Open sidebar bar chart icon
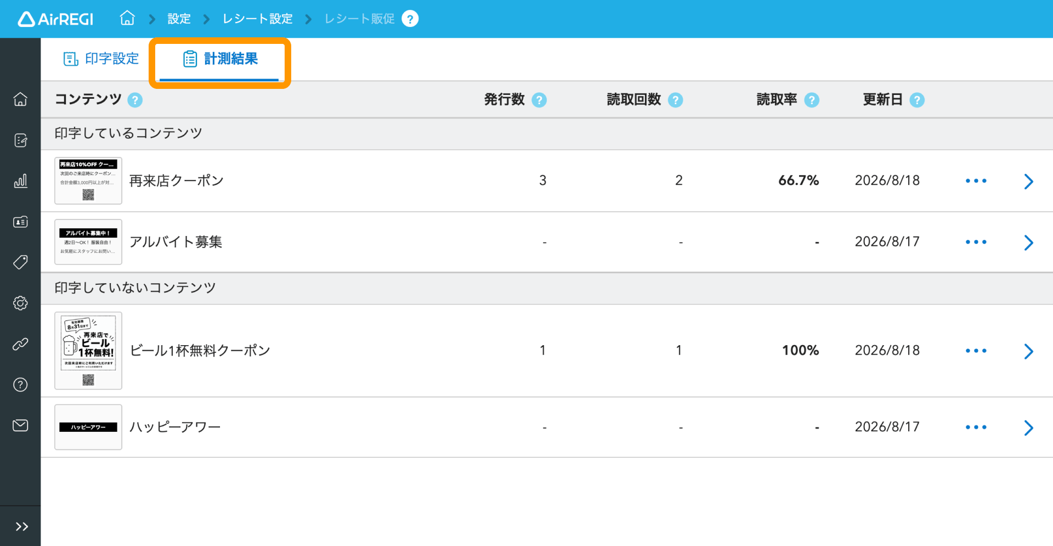1053x546 pixels. pos(20,181)
